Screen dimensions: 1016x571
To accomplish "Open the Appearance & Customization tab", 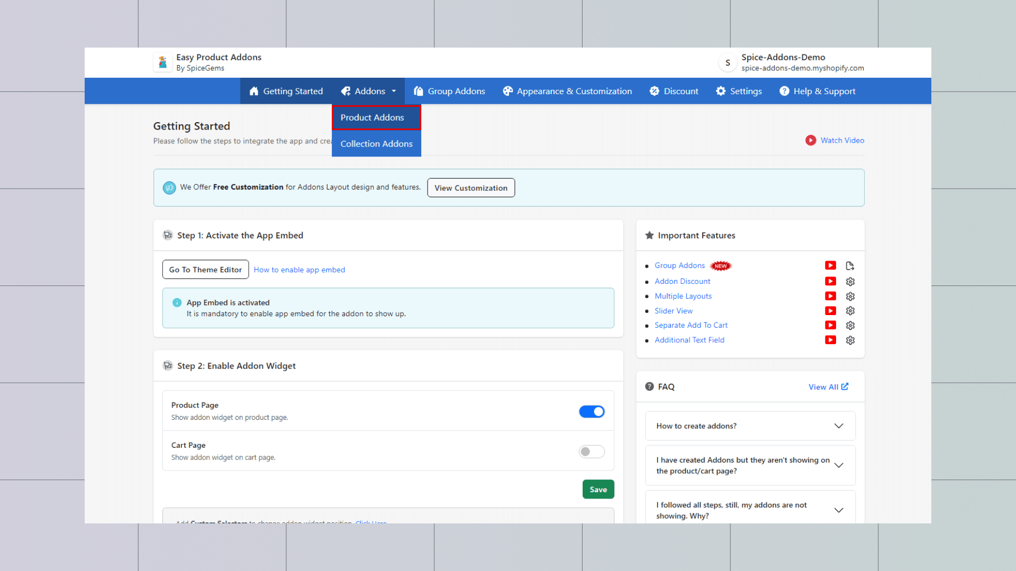I will 567,91.
